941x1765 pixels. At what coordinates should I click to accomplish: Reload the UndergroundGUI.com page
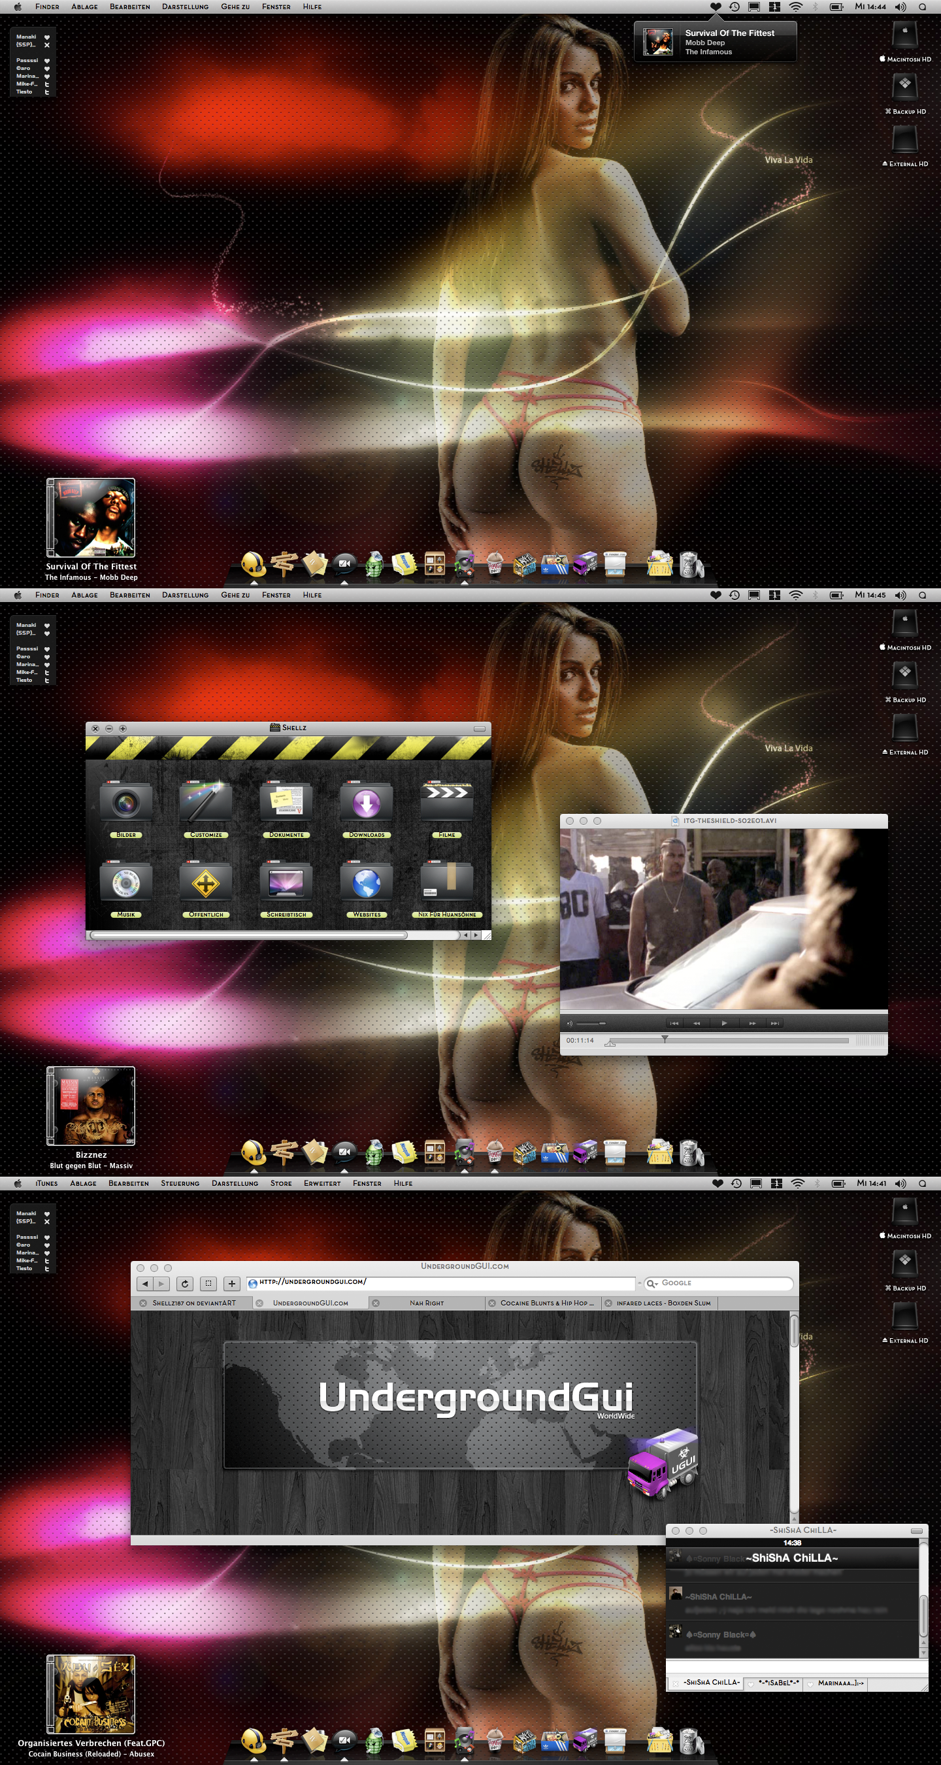coord(184,1283)
